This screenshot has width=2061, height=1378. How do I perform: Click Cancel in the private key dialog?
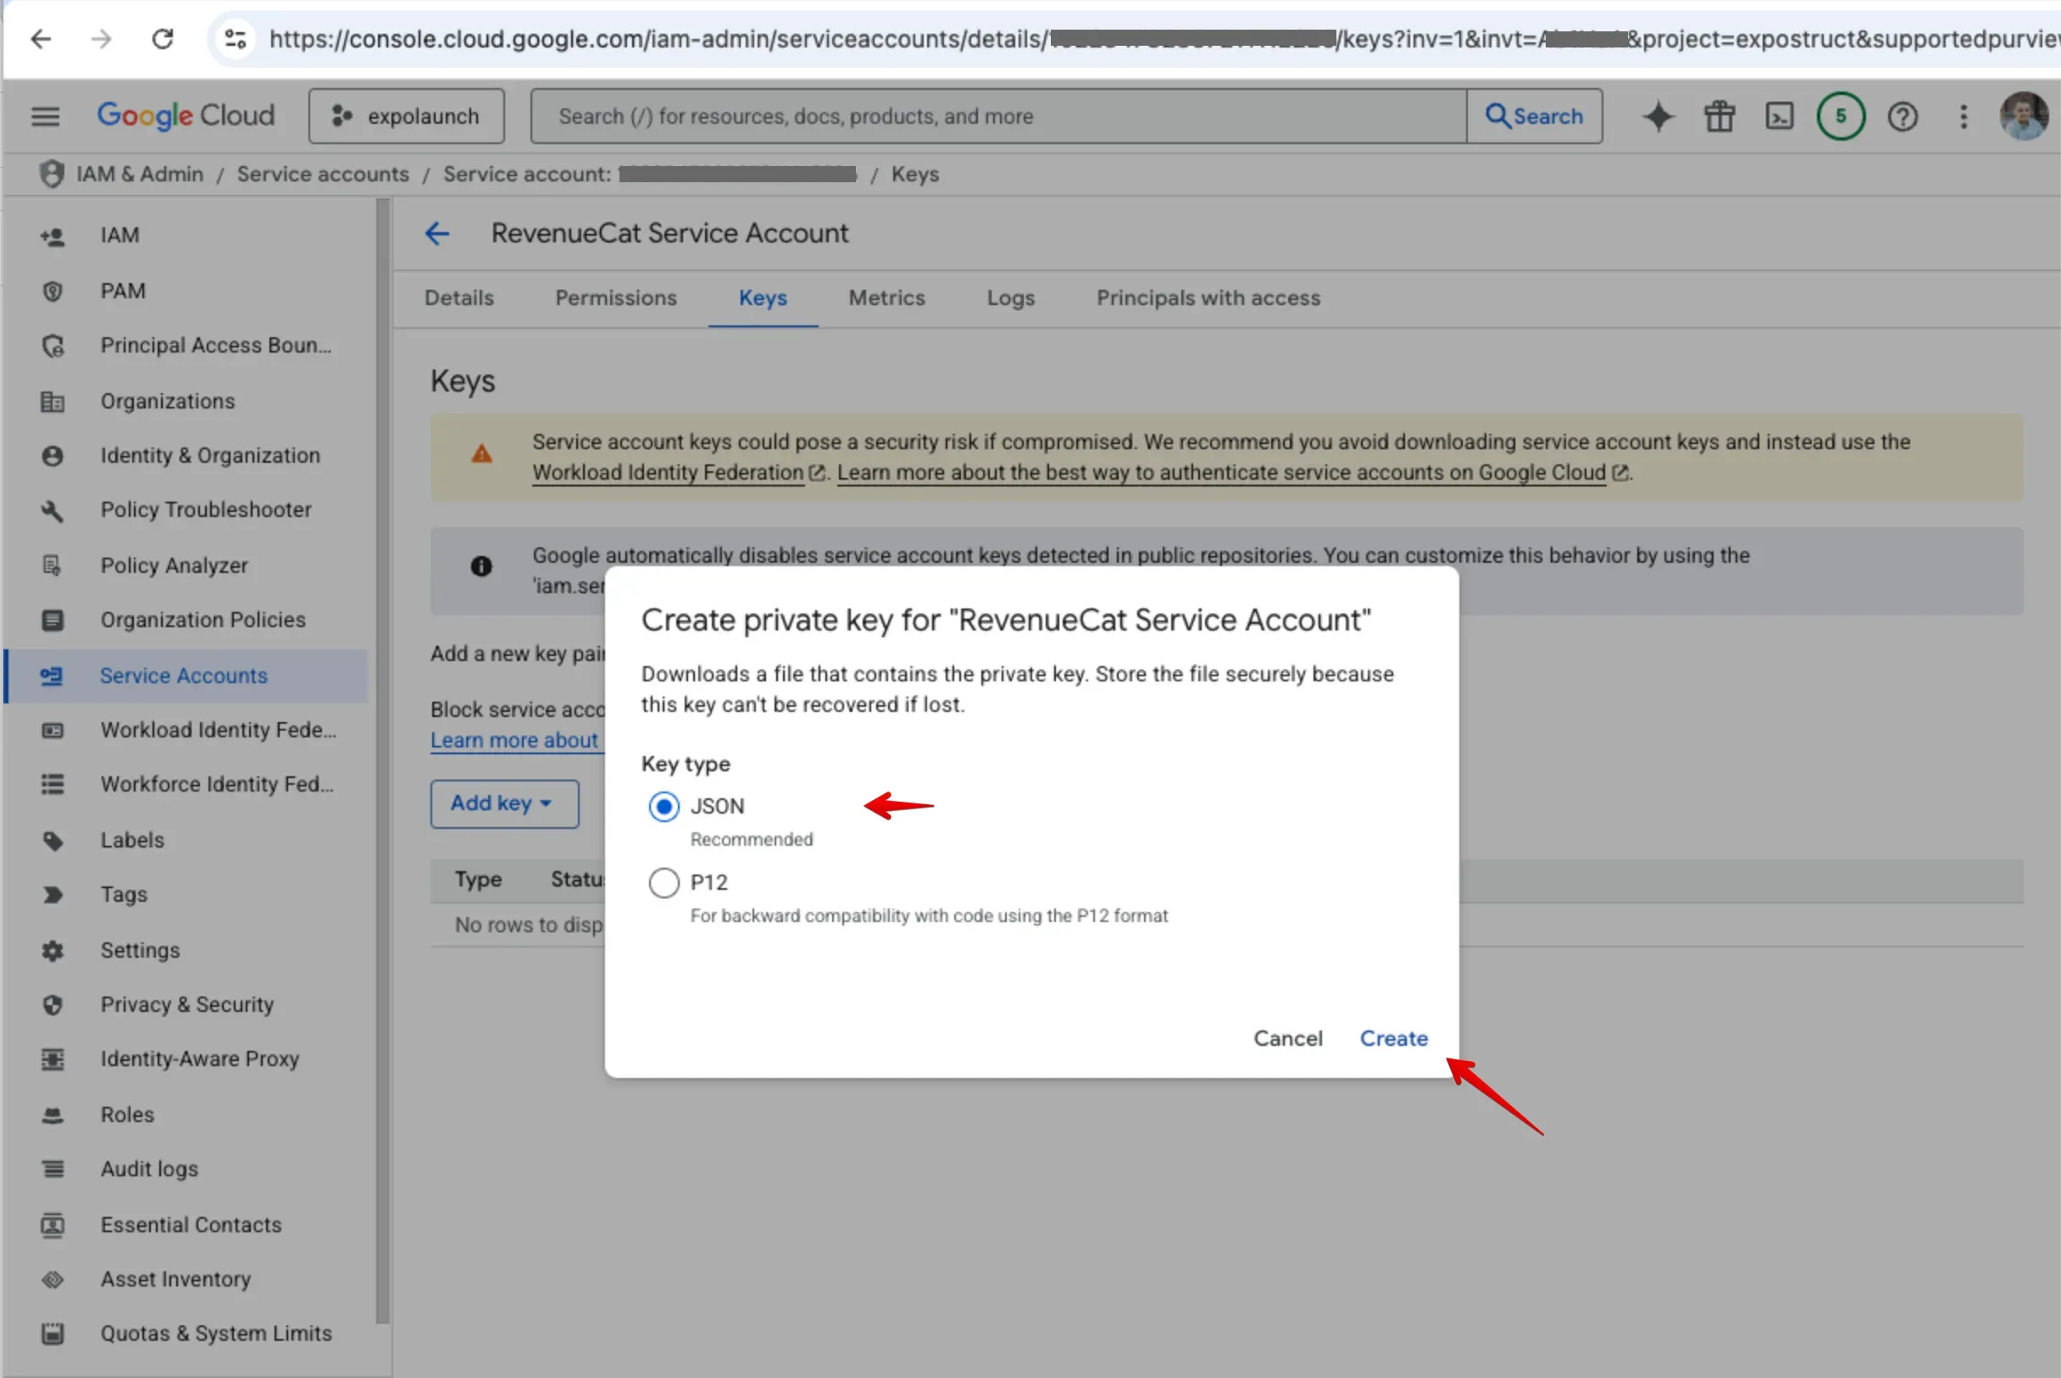click(x=1287, y=1038)
